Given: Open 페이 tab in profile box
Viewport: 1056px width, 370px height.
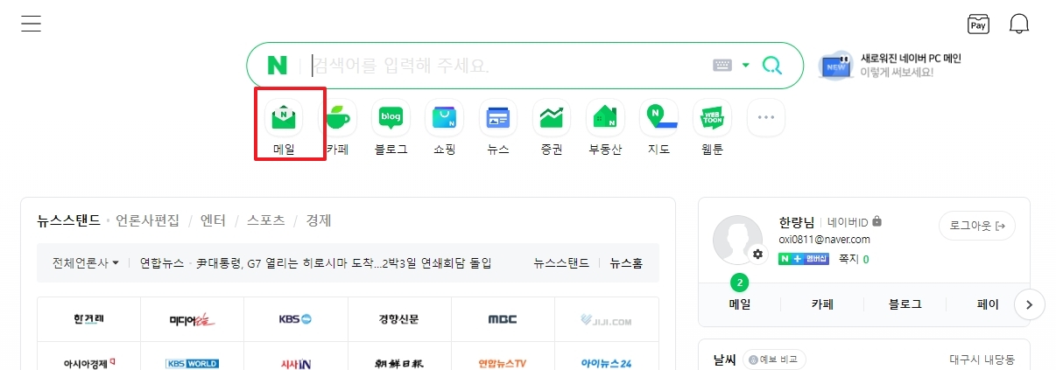Looking at the screenshot, I should [988, 304].
